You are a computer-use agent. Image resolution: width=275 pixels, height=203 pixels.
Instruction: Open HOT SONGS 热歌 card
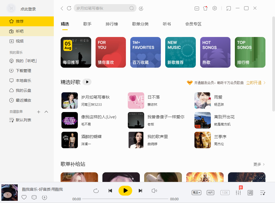(x=215, y=52)
